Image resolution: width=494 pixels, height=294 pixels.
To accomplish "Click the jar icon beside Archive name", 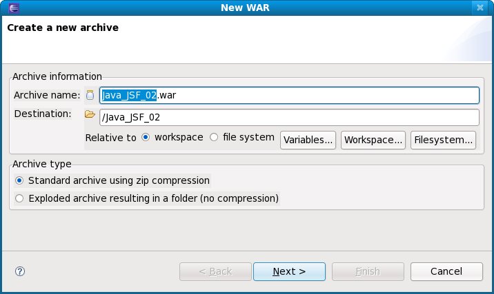I will [90, 95].
